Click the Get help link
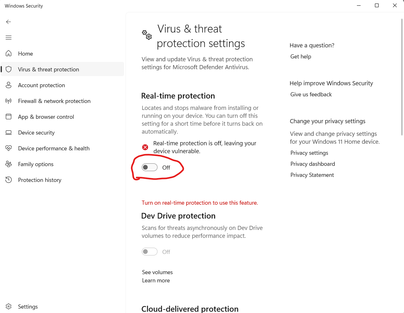 (x=301, y=57)
